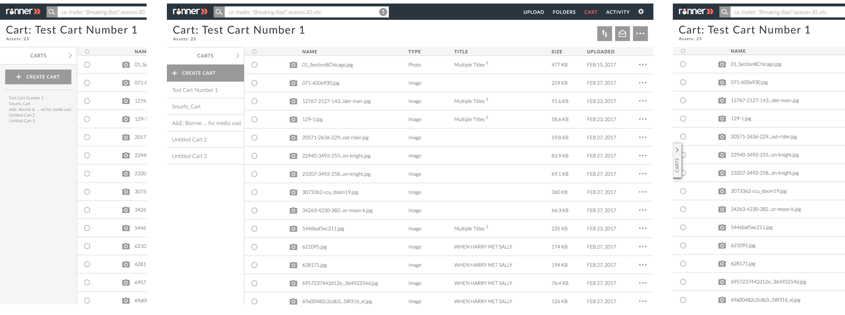845x315 pixels.
Task: Click WHEN HARRY MET SALLY title for 621095.jpg
Action: [x=483, y=247]
